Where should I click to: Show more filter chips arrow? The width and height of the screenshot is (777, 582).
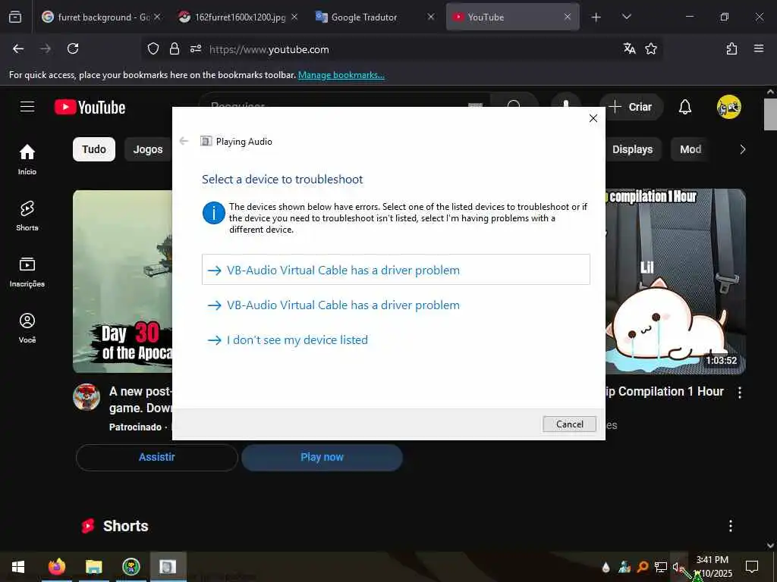point(742,149)
